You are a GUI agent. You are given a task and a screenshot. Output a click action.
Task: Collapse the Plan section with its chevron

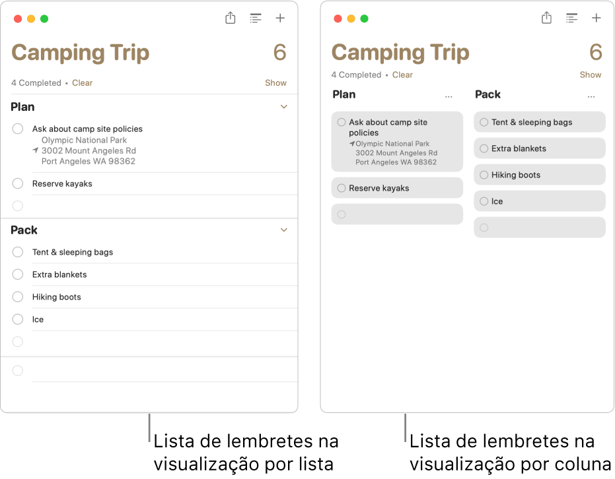pyautogui.click(x=283, y=106)
